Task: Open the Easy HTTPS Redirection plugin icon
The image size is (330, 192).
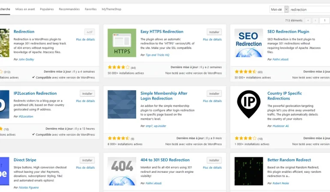Action: (122, 43)
